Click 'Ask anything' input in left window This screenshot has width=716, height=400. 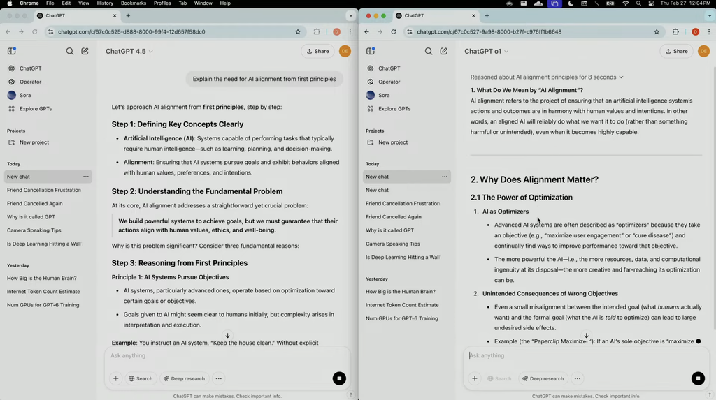(227, 356)
